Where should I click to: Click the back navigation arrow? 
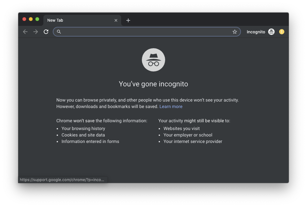click(25, 32)
